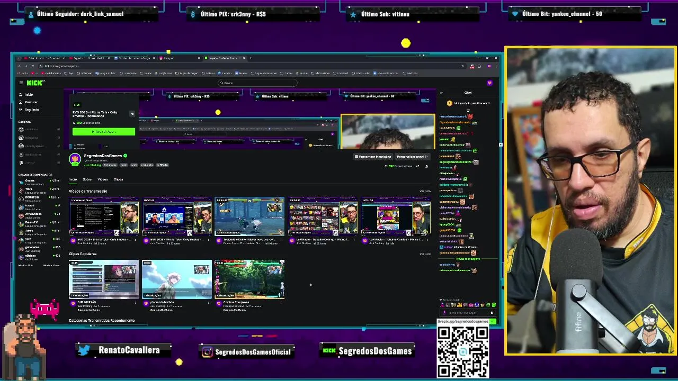
Task: Click Personalizar canal button
Action: pos(412,157)
